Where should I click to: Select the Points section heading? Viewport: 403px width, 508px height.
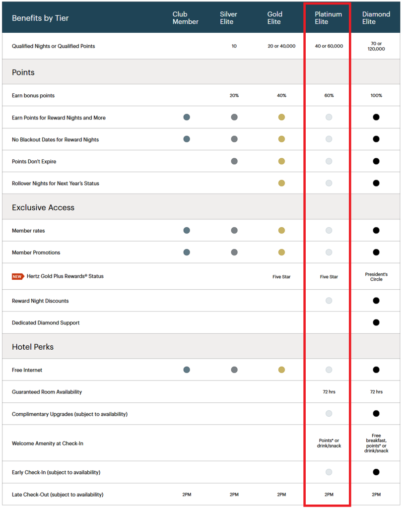point(23,72)
